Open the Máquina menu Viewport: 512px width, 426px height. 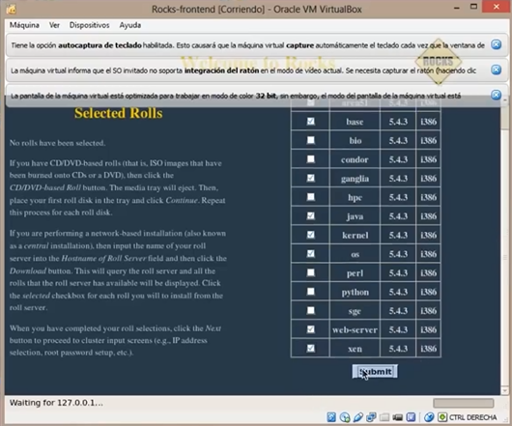(24, 25)
